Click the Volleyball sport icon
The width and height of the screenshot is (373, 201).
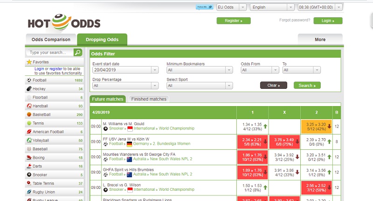coord(29,140)
